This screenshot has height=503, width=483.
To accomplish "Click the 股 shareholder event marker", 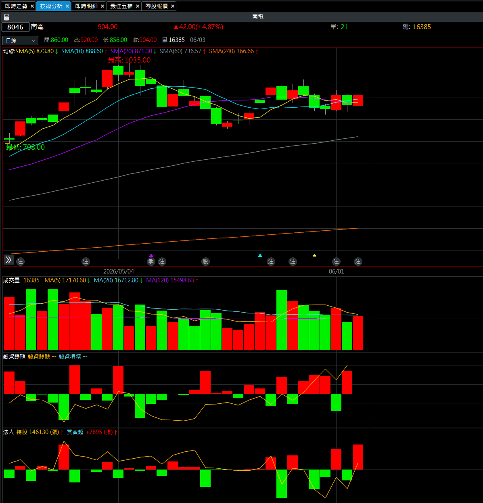I will pos(205,262).
